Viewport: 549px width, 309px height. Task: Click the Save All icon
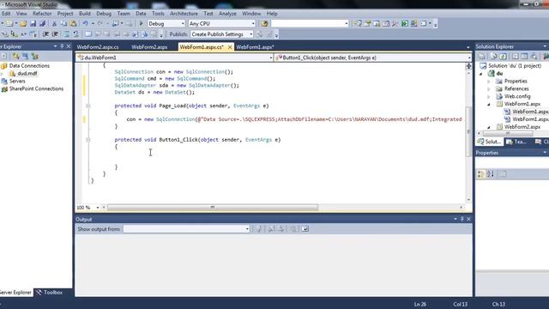(x=42, y=23)
